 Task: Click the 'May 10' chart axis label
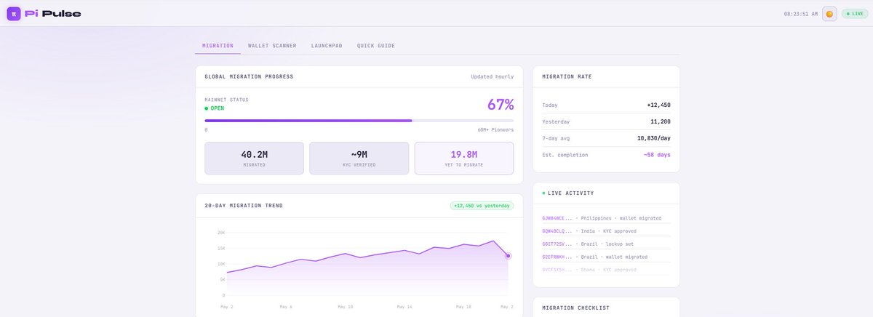coord(346,307)
